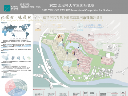Click the sunburst pie chart graphic

(16, 88)
